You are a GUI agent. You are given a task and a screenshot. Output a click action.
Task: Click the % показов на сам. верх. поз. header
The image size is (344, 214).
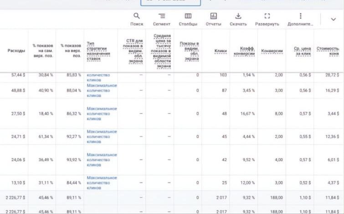43,51
